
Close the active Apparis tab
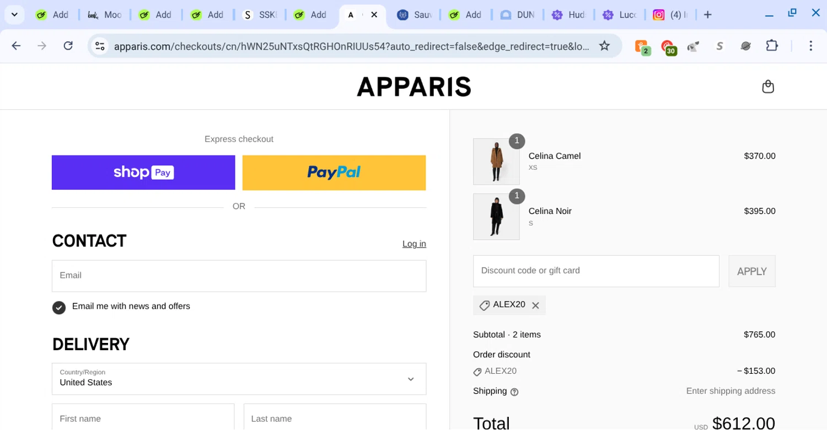pyautogui.click(x=374, y=15)
